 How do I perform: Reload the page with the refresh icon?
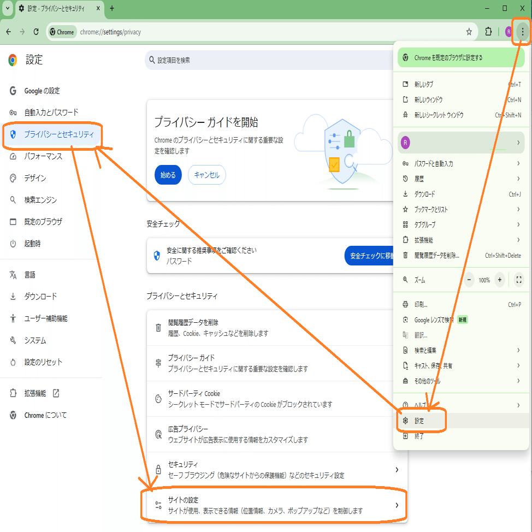(36, 32)
